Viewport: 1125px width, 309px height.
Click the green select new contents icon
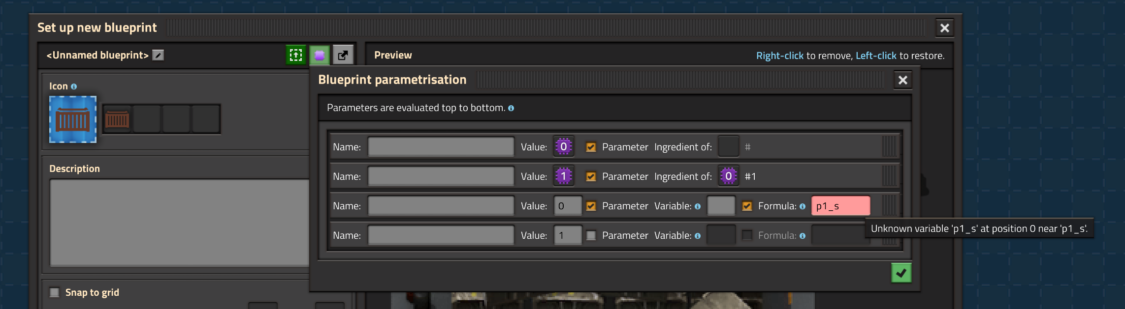pos(296,55)
